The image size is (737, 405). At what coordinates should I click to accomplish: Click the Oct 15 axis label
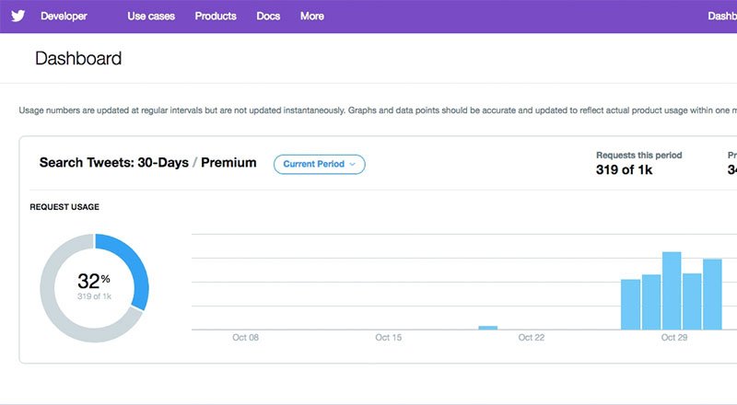pos(388,337)
